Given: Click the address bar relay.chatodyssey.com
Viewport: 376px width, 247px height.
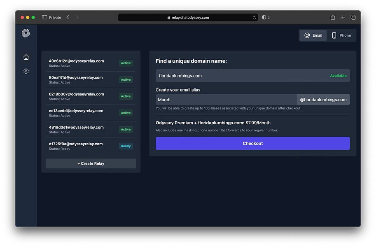Looking at the screenshot, I should [x=188, y=18].
